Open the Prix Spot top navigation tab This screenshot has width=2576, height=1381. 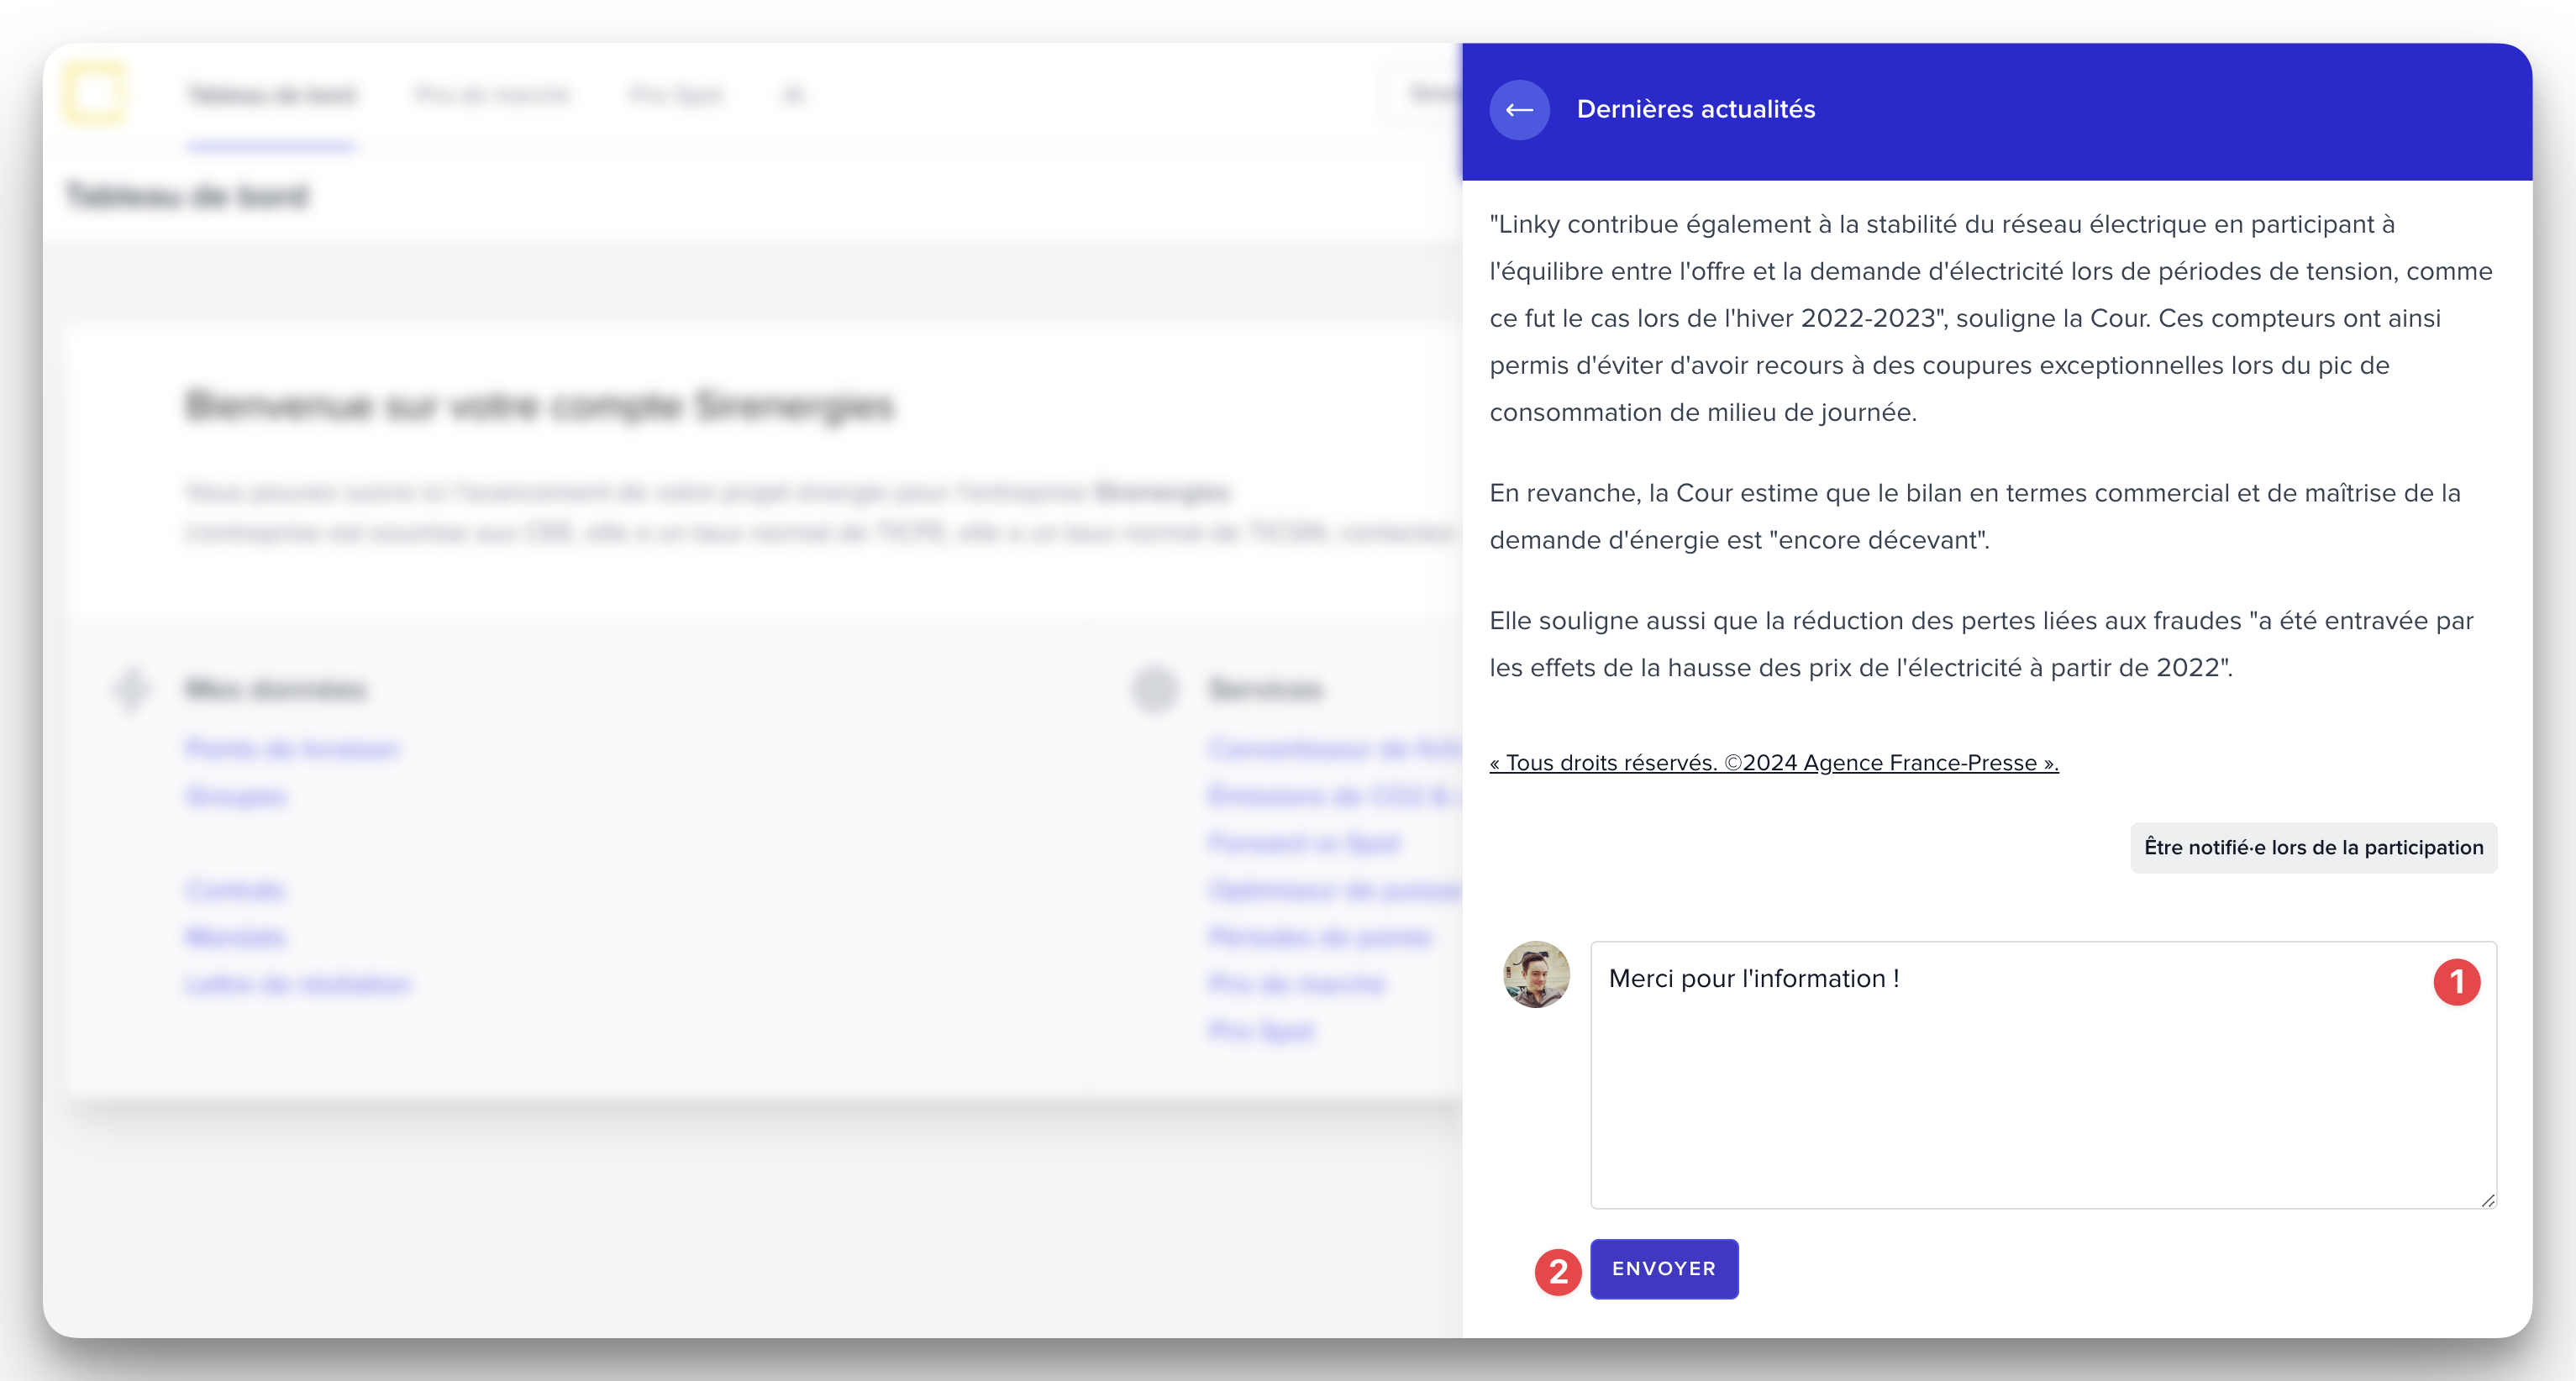(x=677, y=96)
